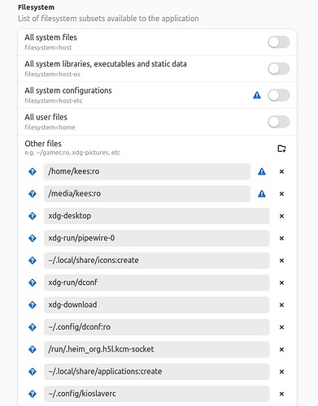Click warning triangle next to /media/kees:ro
The height and width of the screenshot is (406, 318).
pyautogui.click(x=262, y=194)
